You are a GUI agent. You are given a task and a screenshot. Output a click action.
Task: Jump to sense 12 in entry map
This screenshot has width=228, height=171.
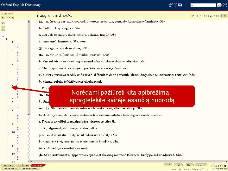coord(13,154)
